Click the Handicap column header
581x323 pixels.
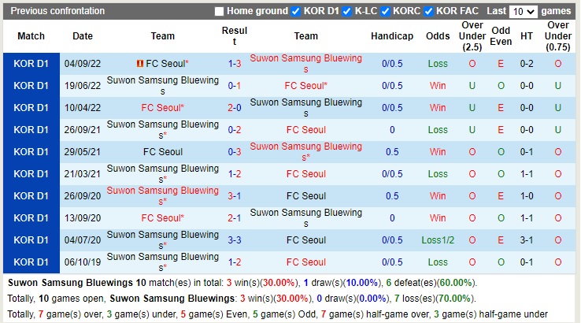coord(392,36)
